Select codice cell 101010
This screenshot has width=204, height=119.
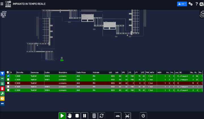51,76
